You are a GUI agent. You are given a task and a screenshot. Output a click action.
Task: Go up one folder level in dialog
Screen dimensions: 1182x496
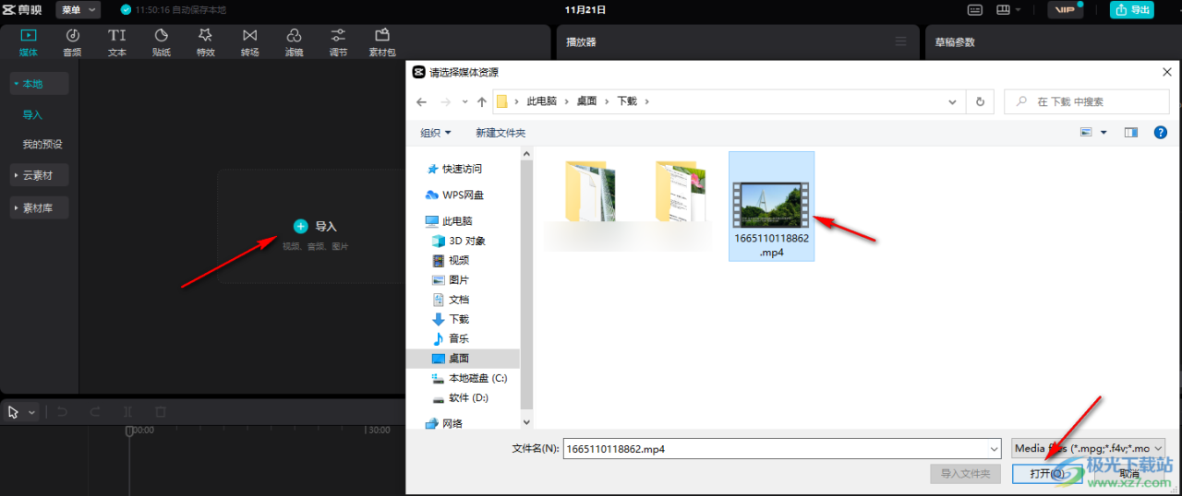click(481, 101)
